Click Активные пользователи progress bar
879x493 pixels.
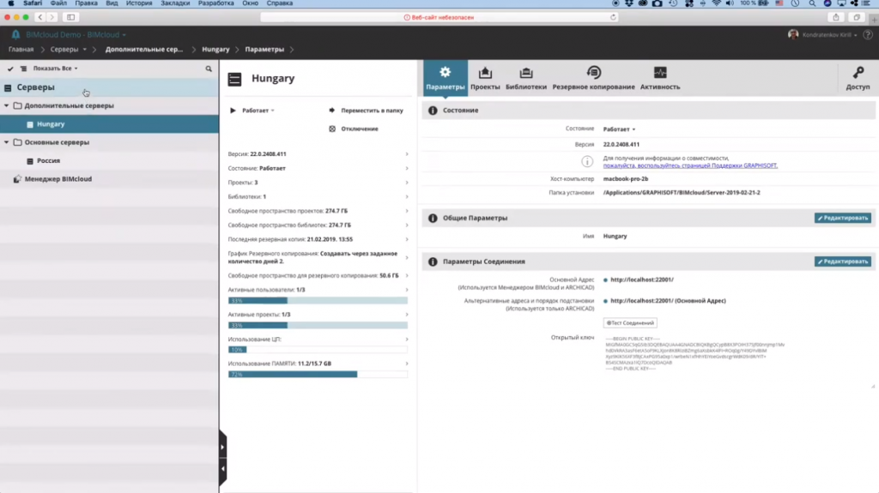pyautogui.click(x=318, y=301)
